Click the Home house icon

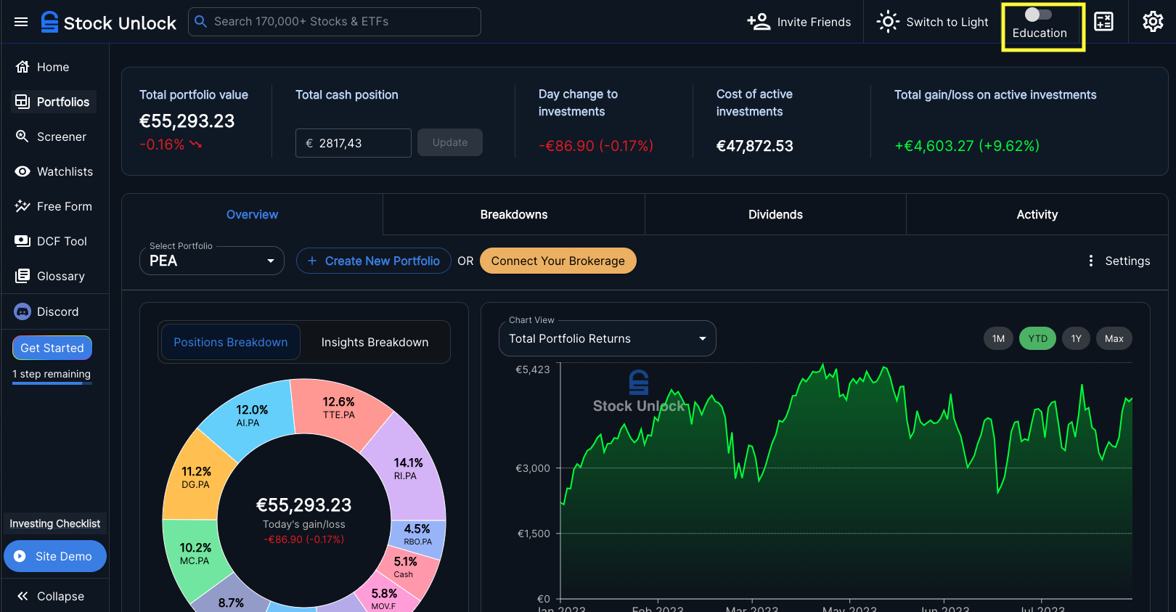(23, 67)
